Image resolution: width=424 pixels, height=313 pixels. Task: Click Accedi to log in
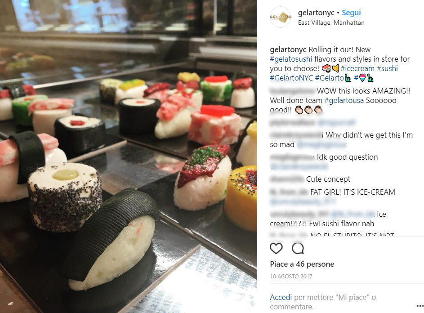pyautogui.click(x=281, y=297)
